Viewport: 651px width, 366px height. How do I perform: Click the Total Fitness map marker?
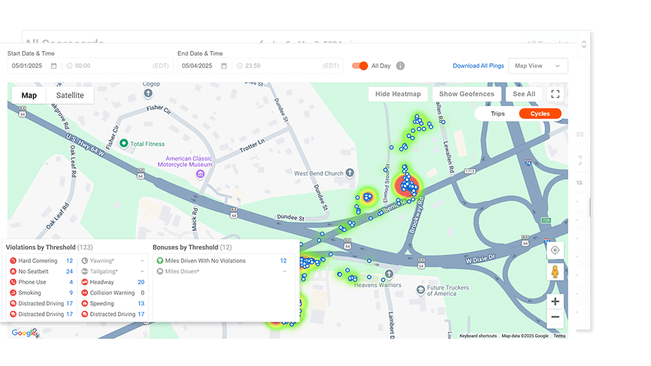(123, 143)
